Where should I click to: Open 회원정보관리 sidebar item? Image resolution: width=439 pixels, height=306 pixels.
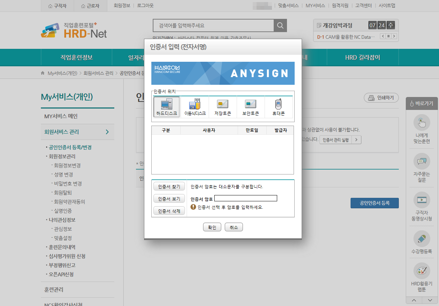pos(62,156)
